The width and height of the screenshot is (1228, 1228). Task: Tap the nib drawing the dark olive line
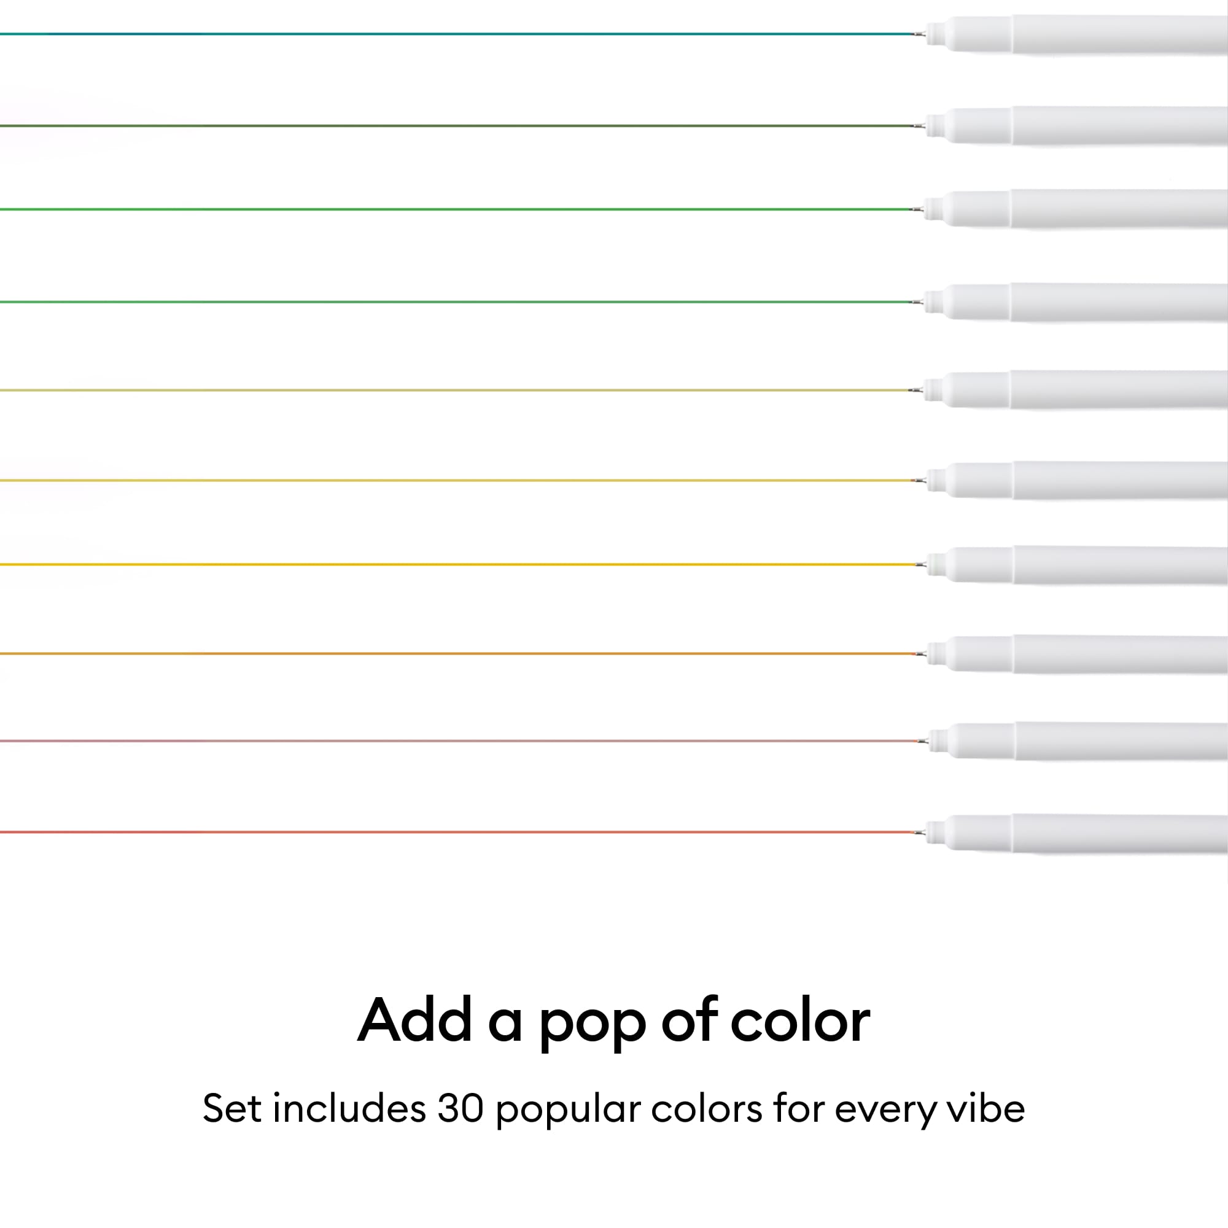(x=919, y=126)
